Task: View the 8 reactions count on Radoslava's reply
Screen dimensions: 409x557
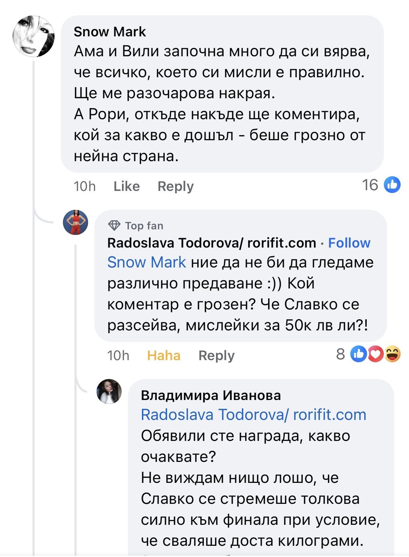Action: [x=340, y=355]
